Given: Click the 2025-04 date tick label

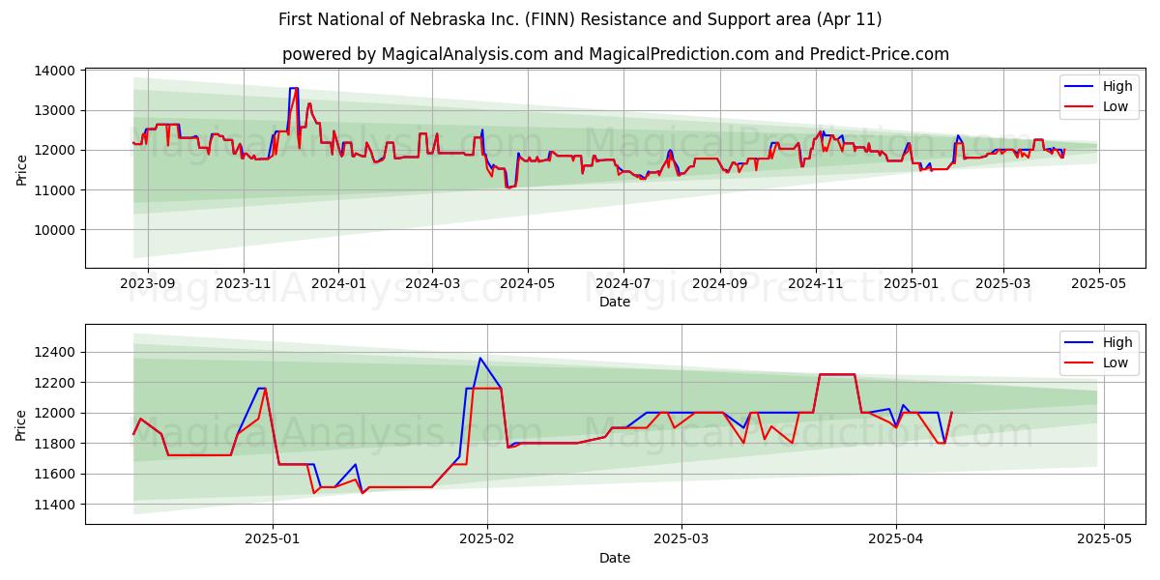Looking at the screenshot, I should click(896, 539).
